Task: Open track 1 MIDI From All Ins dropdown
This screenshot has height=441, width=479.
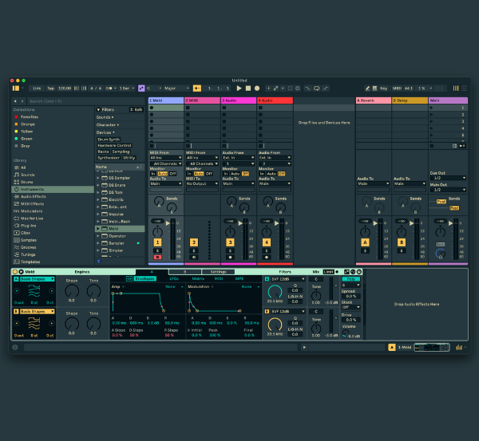Action: coord(166,158)
